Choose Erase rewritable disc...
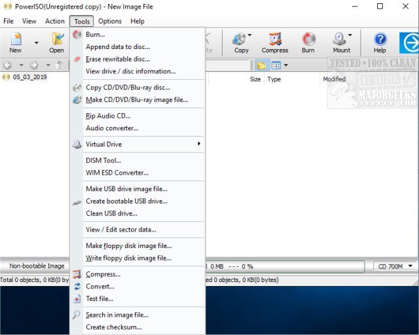The height and width of the screenshot is (335, 419). (138, 59)
